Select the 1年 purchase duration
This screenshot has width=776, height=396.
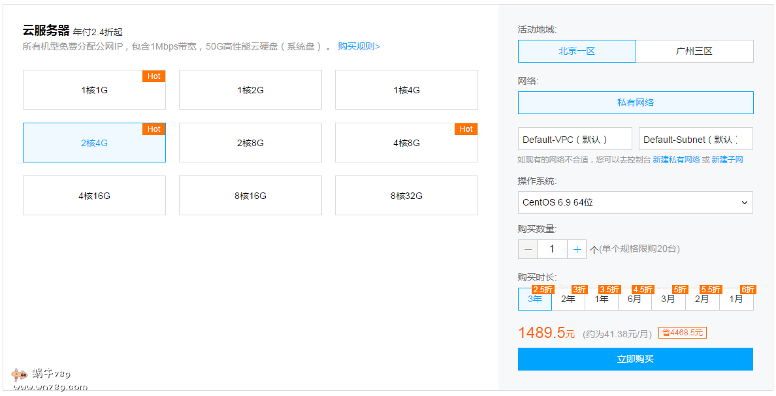coord(602,299)
